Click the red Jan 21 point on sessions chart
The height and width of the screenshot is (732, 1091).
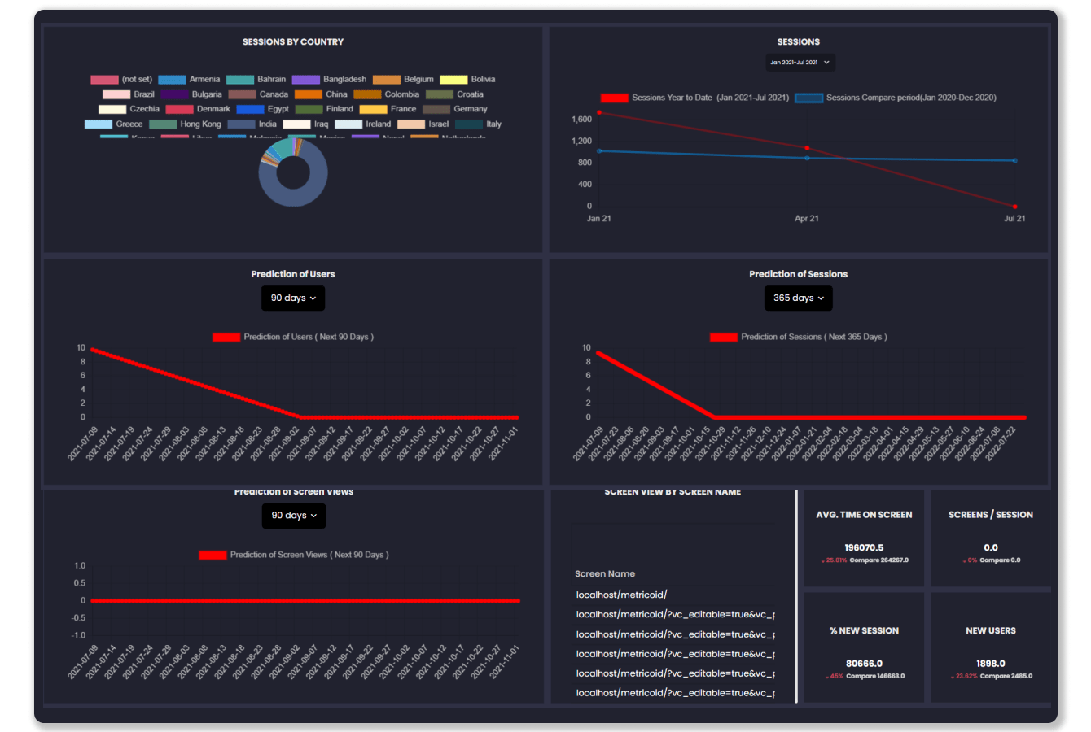point(599,113)
